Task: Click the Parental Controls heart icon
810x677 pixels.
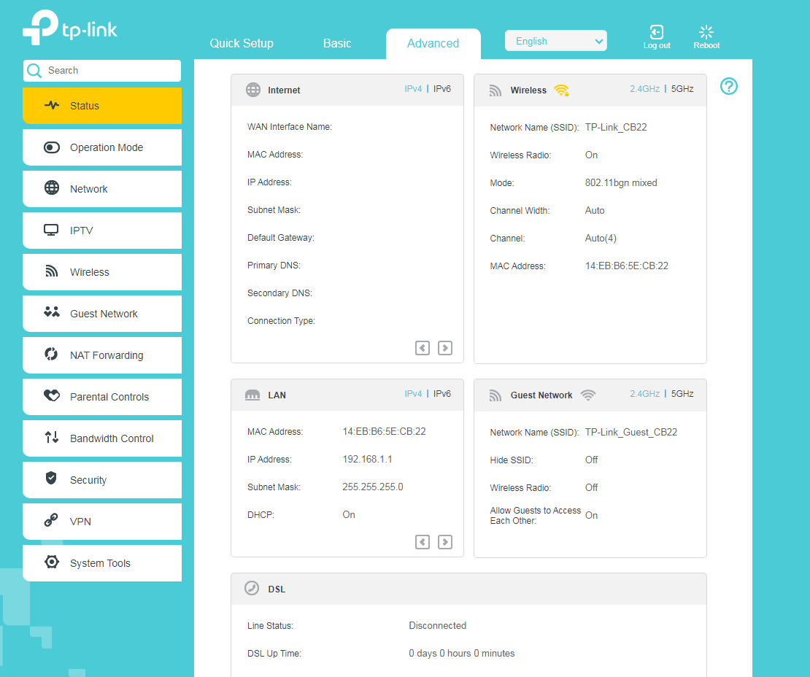Action: tap(52, 395)
